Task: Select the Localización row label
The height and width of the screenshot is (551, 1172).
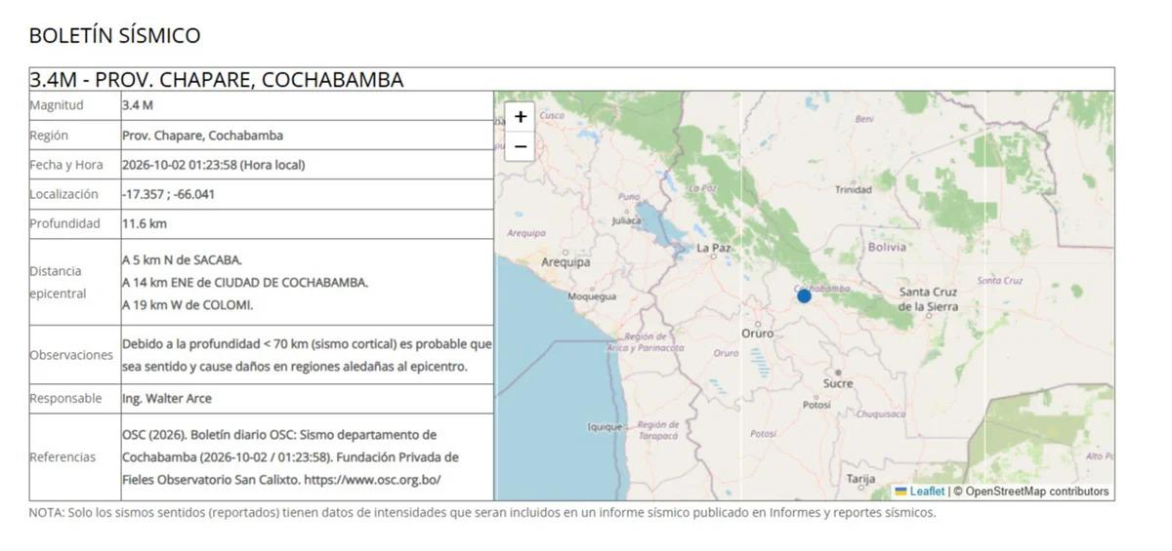Action: pos(63,194)
